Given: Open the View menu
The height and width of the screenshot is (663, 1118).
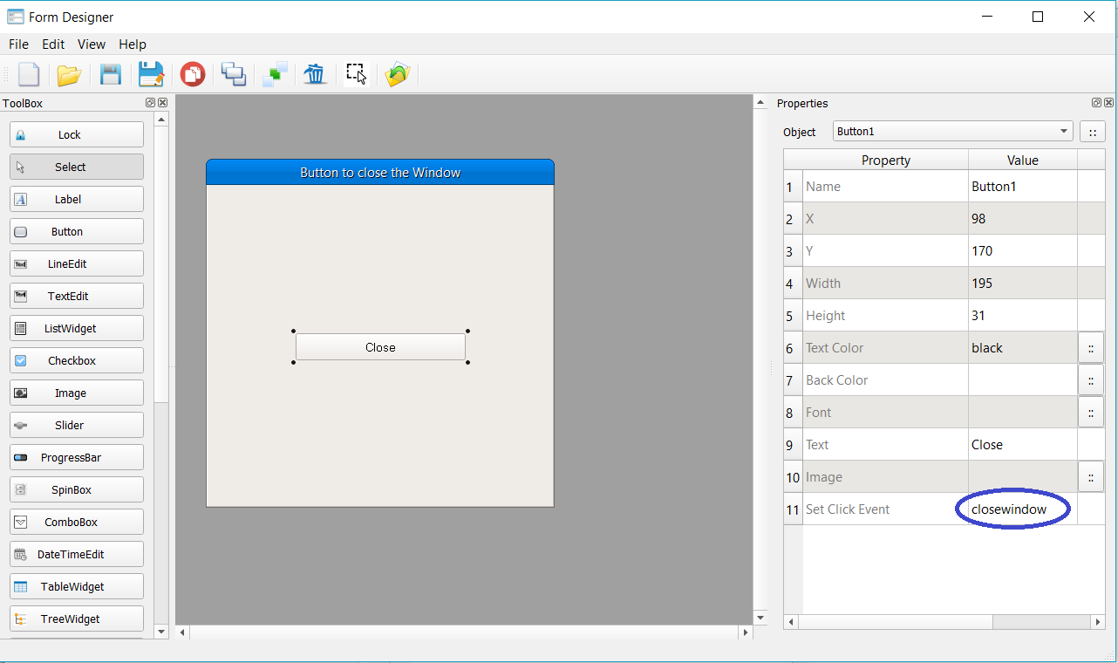Looking at the screenshot, I should tap(91, 44).
